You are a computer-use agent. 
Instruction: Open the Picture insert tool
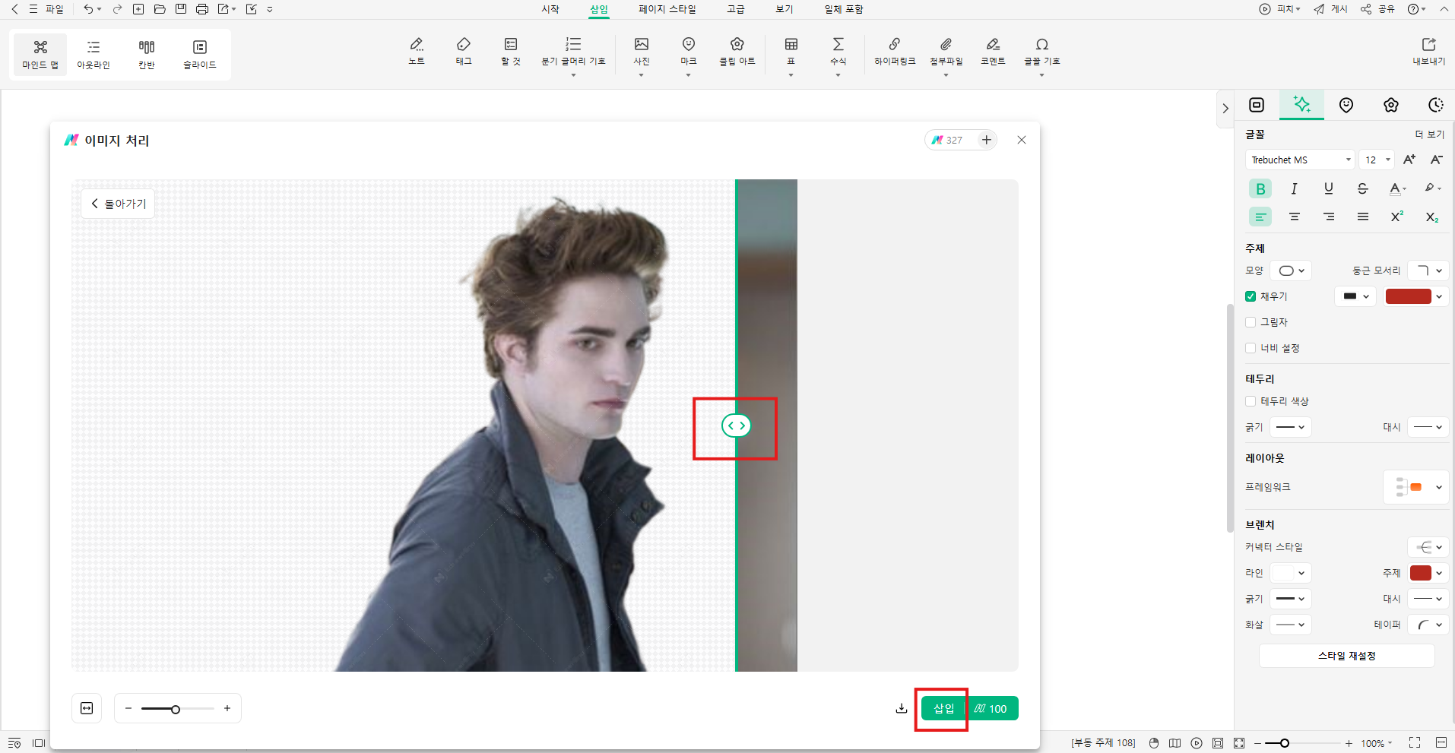coord(642,51)
